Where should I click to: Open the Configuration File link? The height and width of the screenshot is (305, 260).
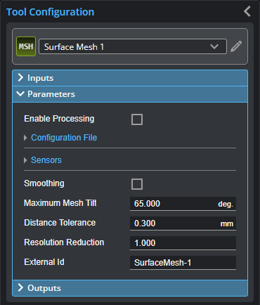tap(64, 138)
